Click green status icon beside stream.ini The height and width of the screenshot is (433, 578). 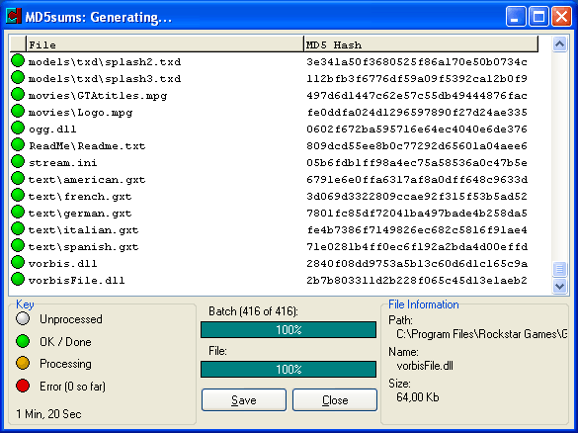18,161
